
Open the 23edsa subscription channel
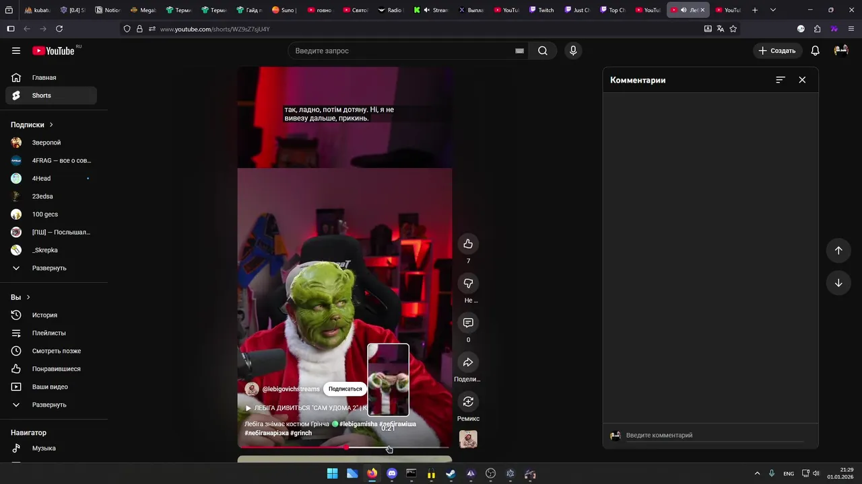click(x=51, y=196)
